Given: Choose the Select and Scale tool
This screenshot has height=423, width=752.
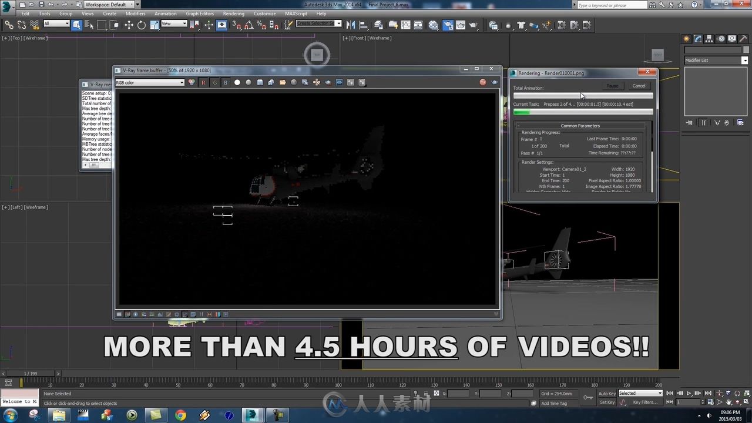Looking at the screenshot, I should (x=154, y=25).
